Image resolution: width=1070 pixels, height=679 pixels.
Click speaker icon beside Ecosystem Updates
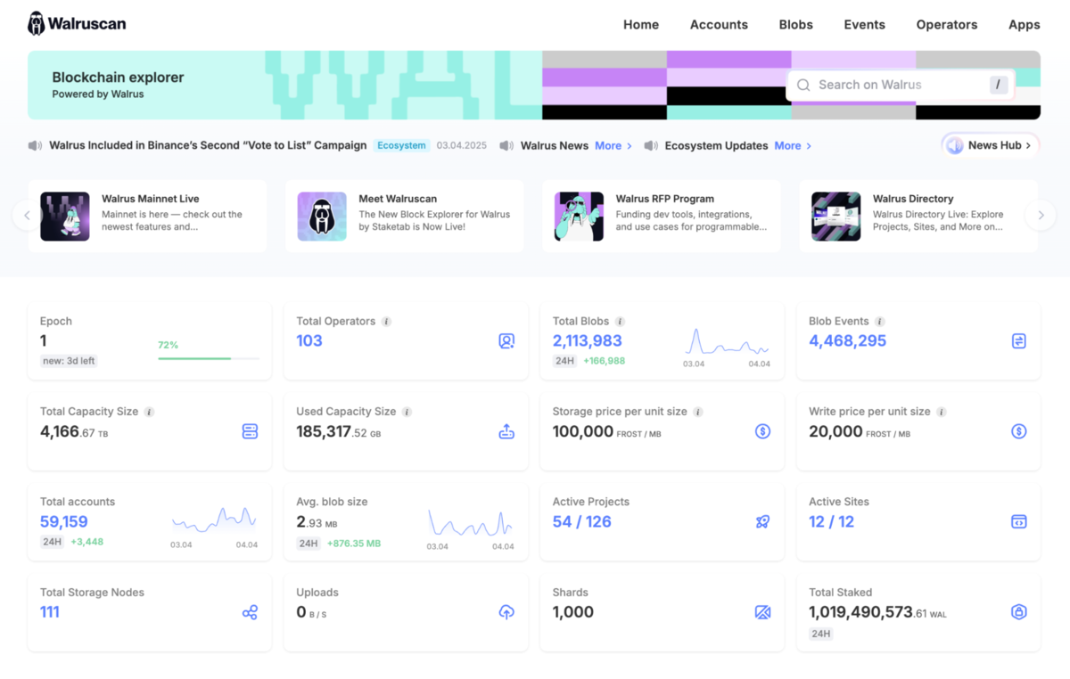click(651, 145)
